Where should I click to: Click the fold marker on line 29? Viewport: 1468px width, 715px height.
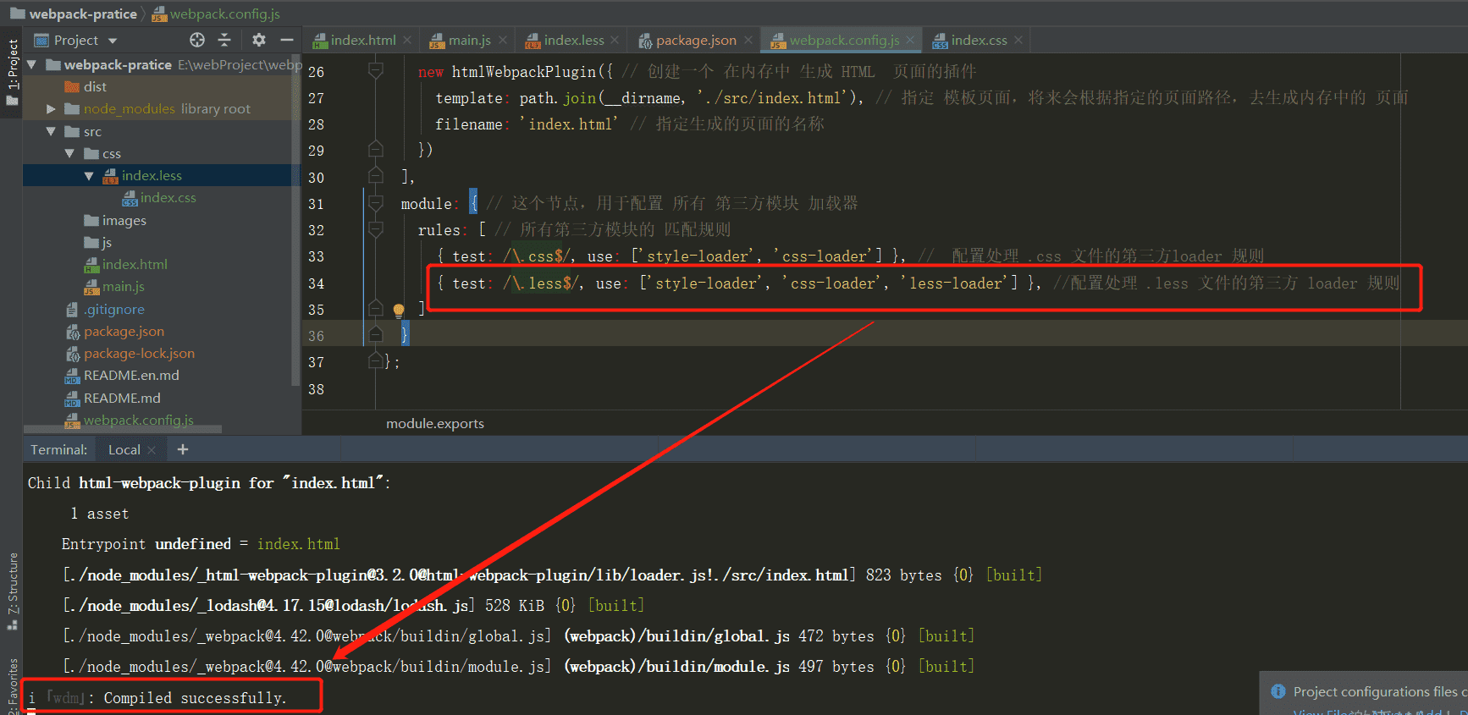tap(376, 150)
